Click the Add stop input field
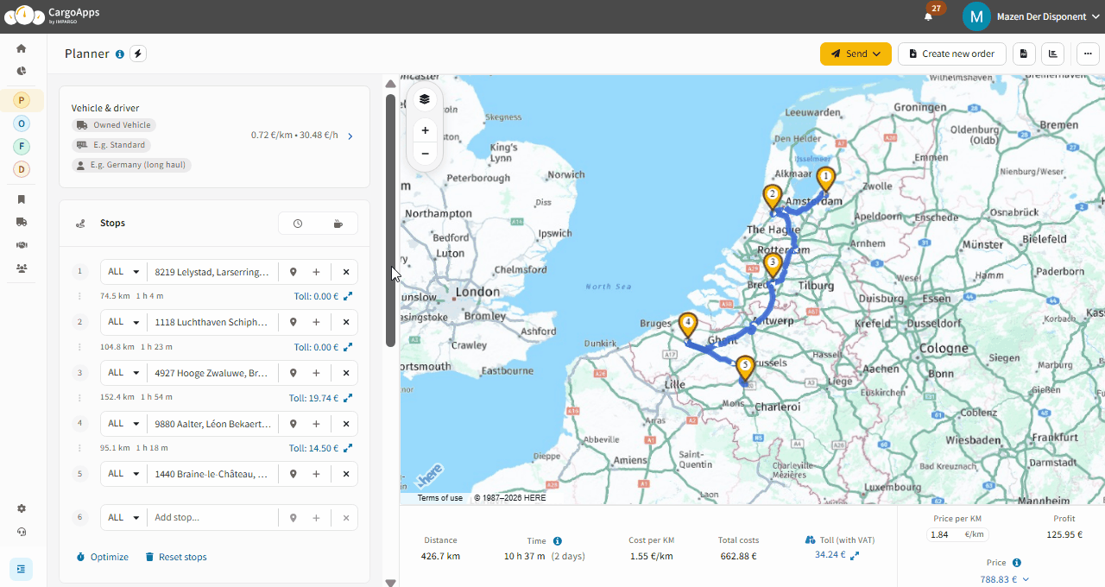 tap(212, 517)
